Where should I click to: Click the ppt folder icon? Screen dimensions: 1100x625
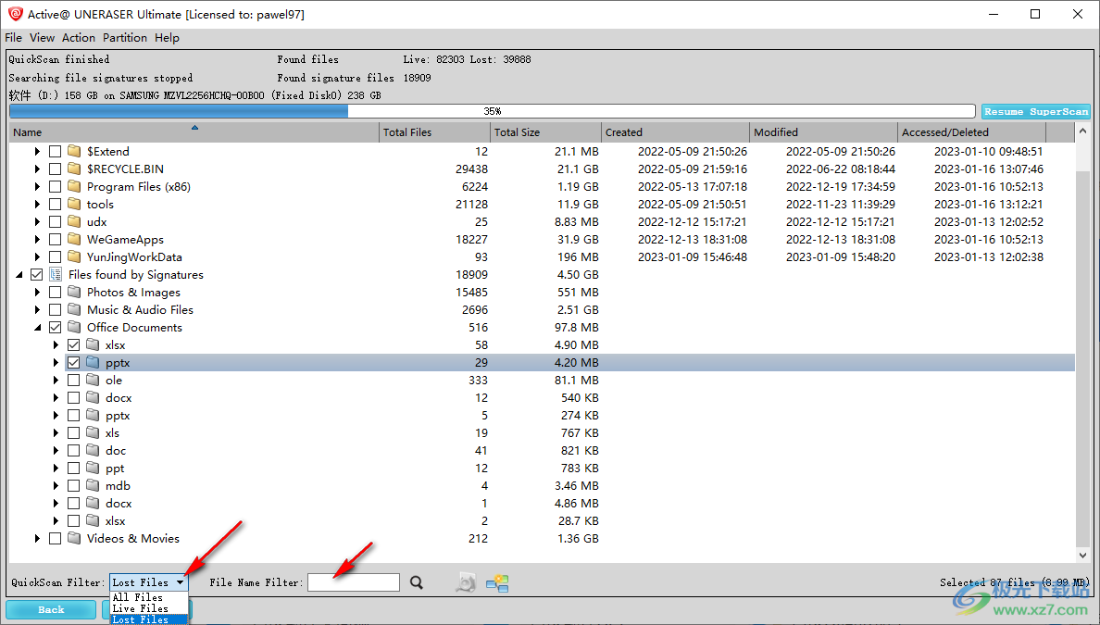tap(94, 468)
